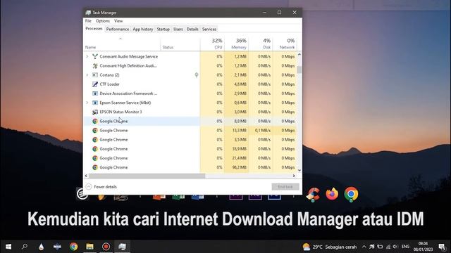Click Epson Scanner Service icon
Image resolution: width=451 pixels, height=253 pixels.
pos(95,103)
